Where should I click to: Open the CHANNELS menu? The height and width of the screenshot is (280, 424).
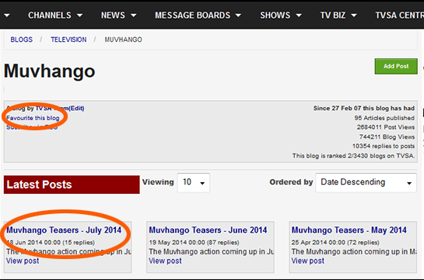click(x=55, y=16)
